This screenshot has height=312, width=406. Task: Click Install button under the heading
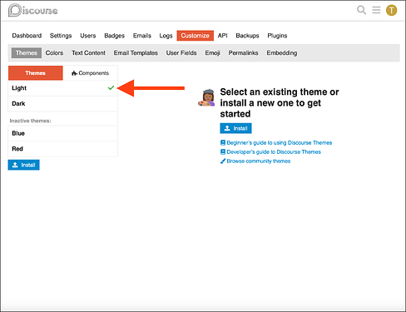pyautogui.click(x=235, y=128)
